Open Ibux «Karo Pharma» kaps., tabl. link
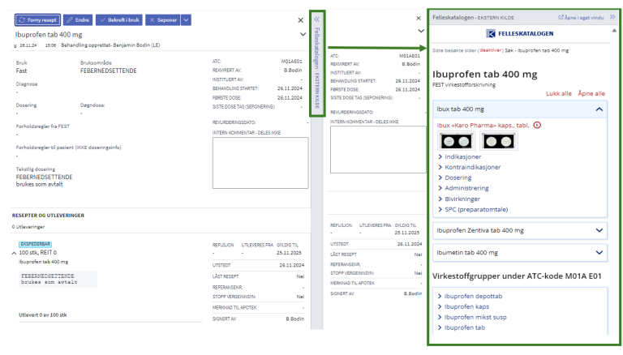Image resolution: width=623 pixels, height=355 pixels. coord(483,126)
